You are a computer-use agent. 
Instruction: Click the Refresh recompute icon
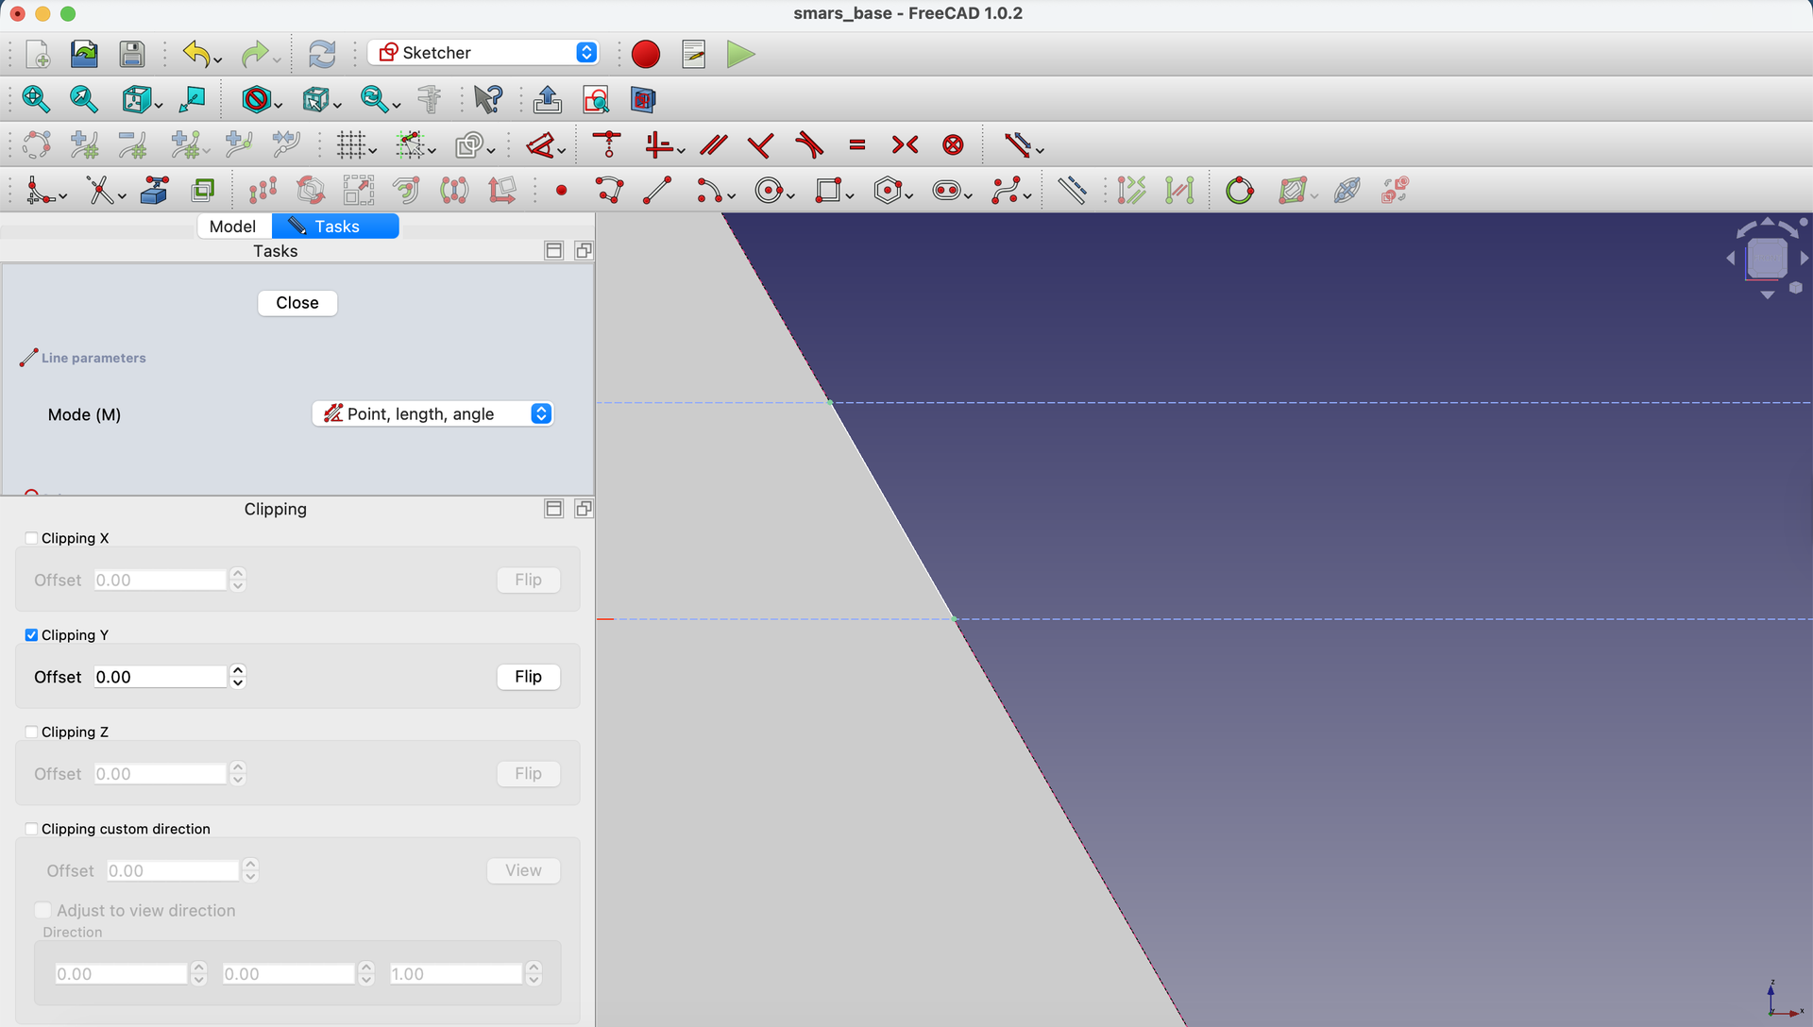tap(322, 54)
